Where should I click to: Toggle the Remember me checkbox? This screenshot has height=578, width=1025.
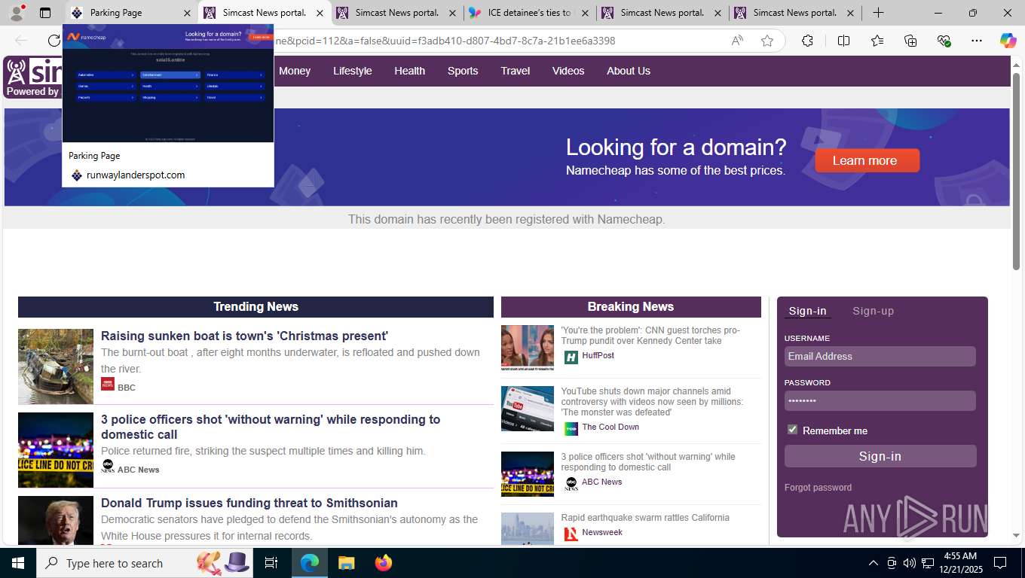pyautogui.click(x=792, y=430)
